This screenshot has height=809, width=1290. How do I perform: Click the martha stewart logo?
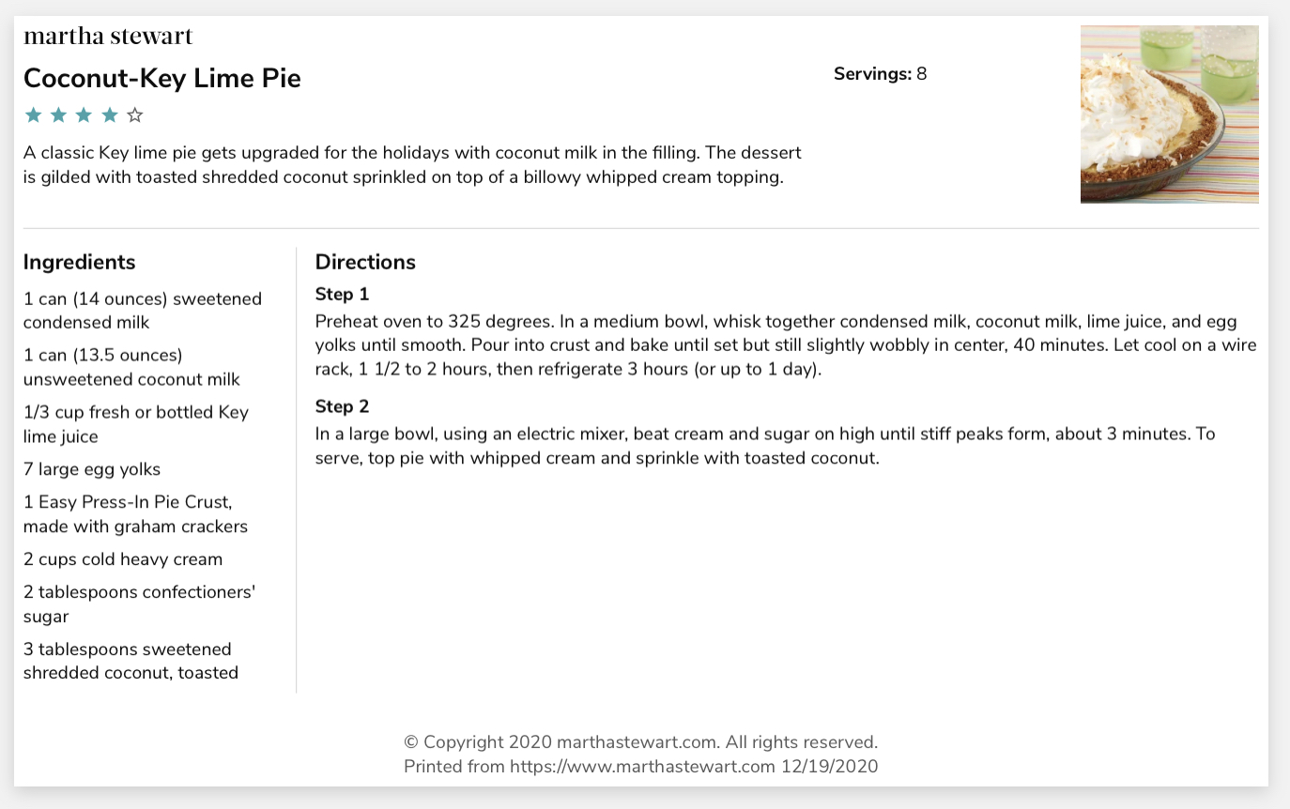coord(108,37)
